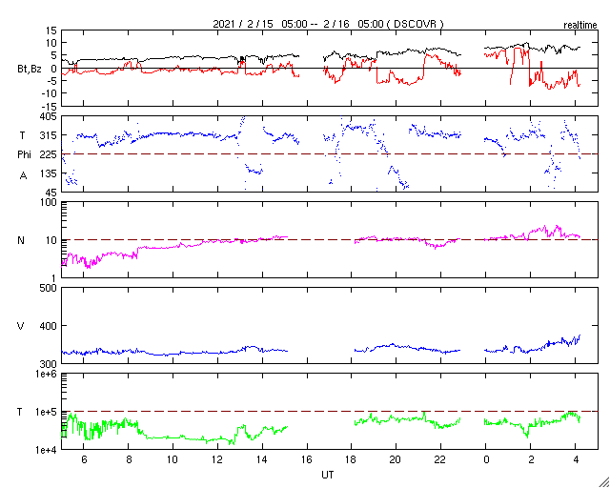Click the '20' hour label on the UT axis
610x488 pixels.
[x=396, y=459]
